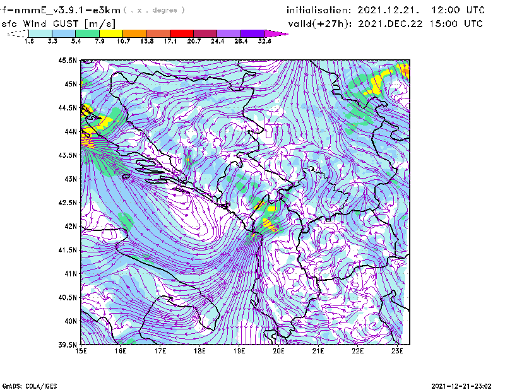The image size is (505, 390).
Task: Click the violet swatch between 28.4 and 32.6
Action: 252,33
